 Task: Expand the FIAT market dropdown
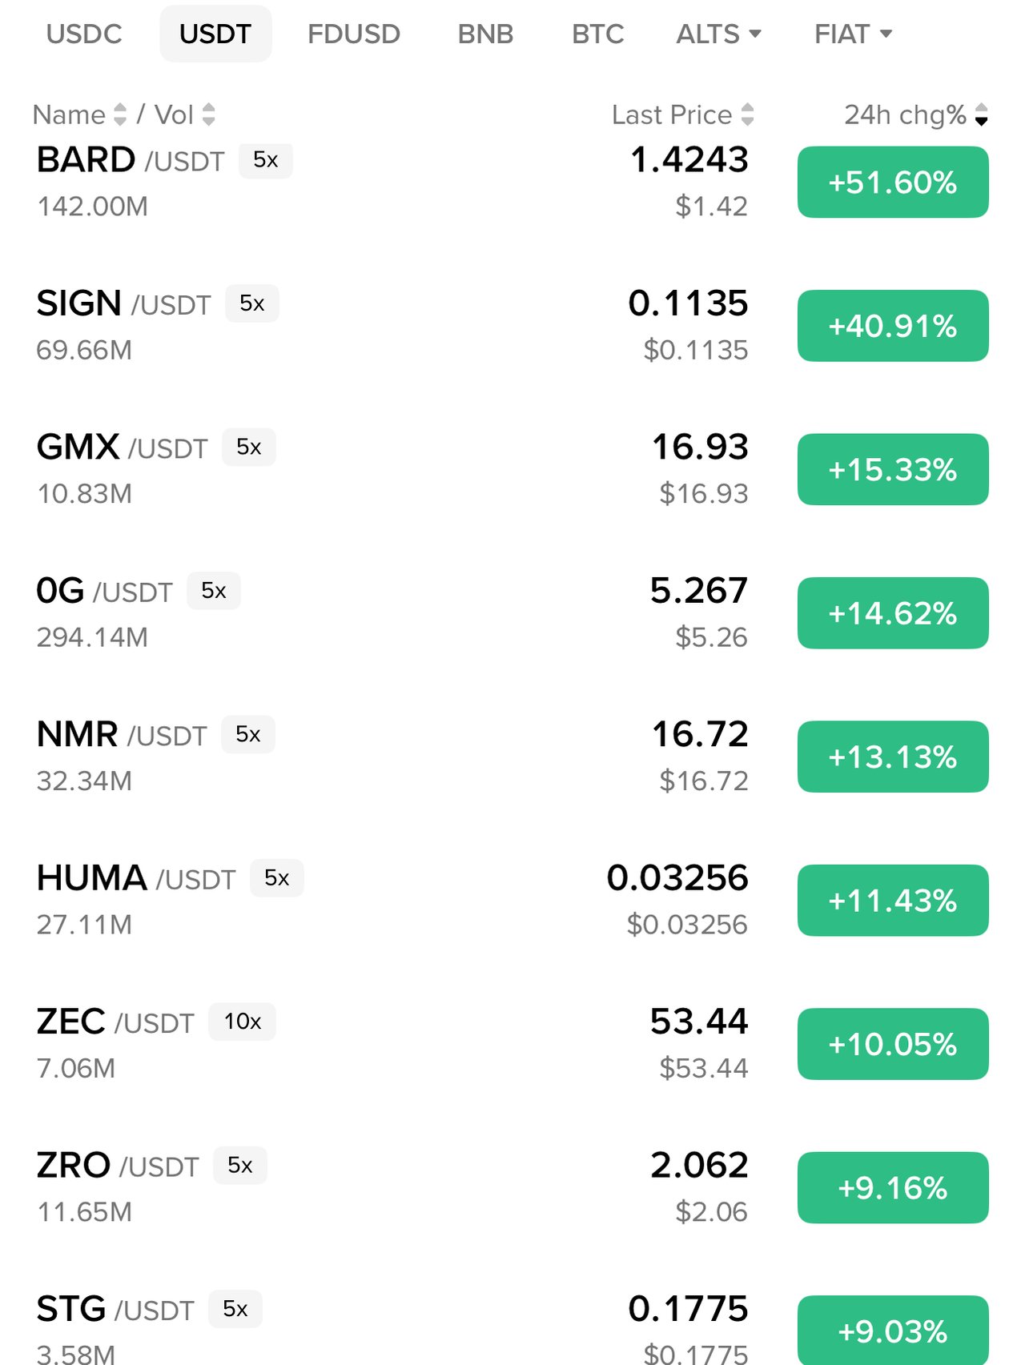point(853,34)
